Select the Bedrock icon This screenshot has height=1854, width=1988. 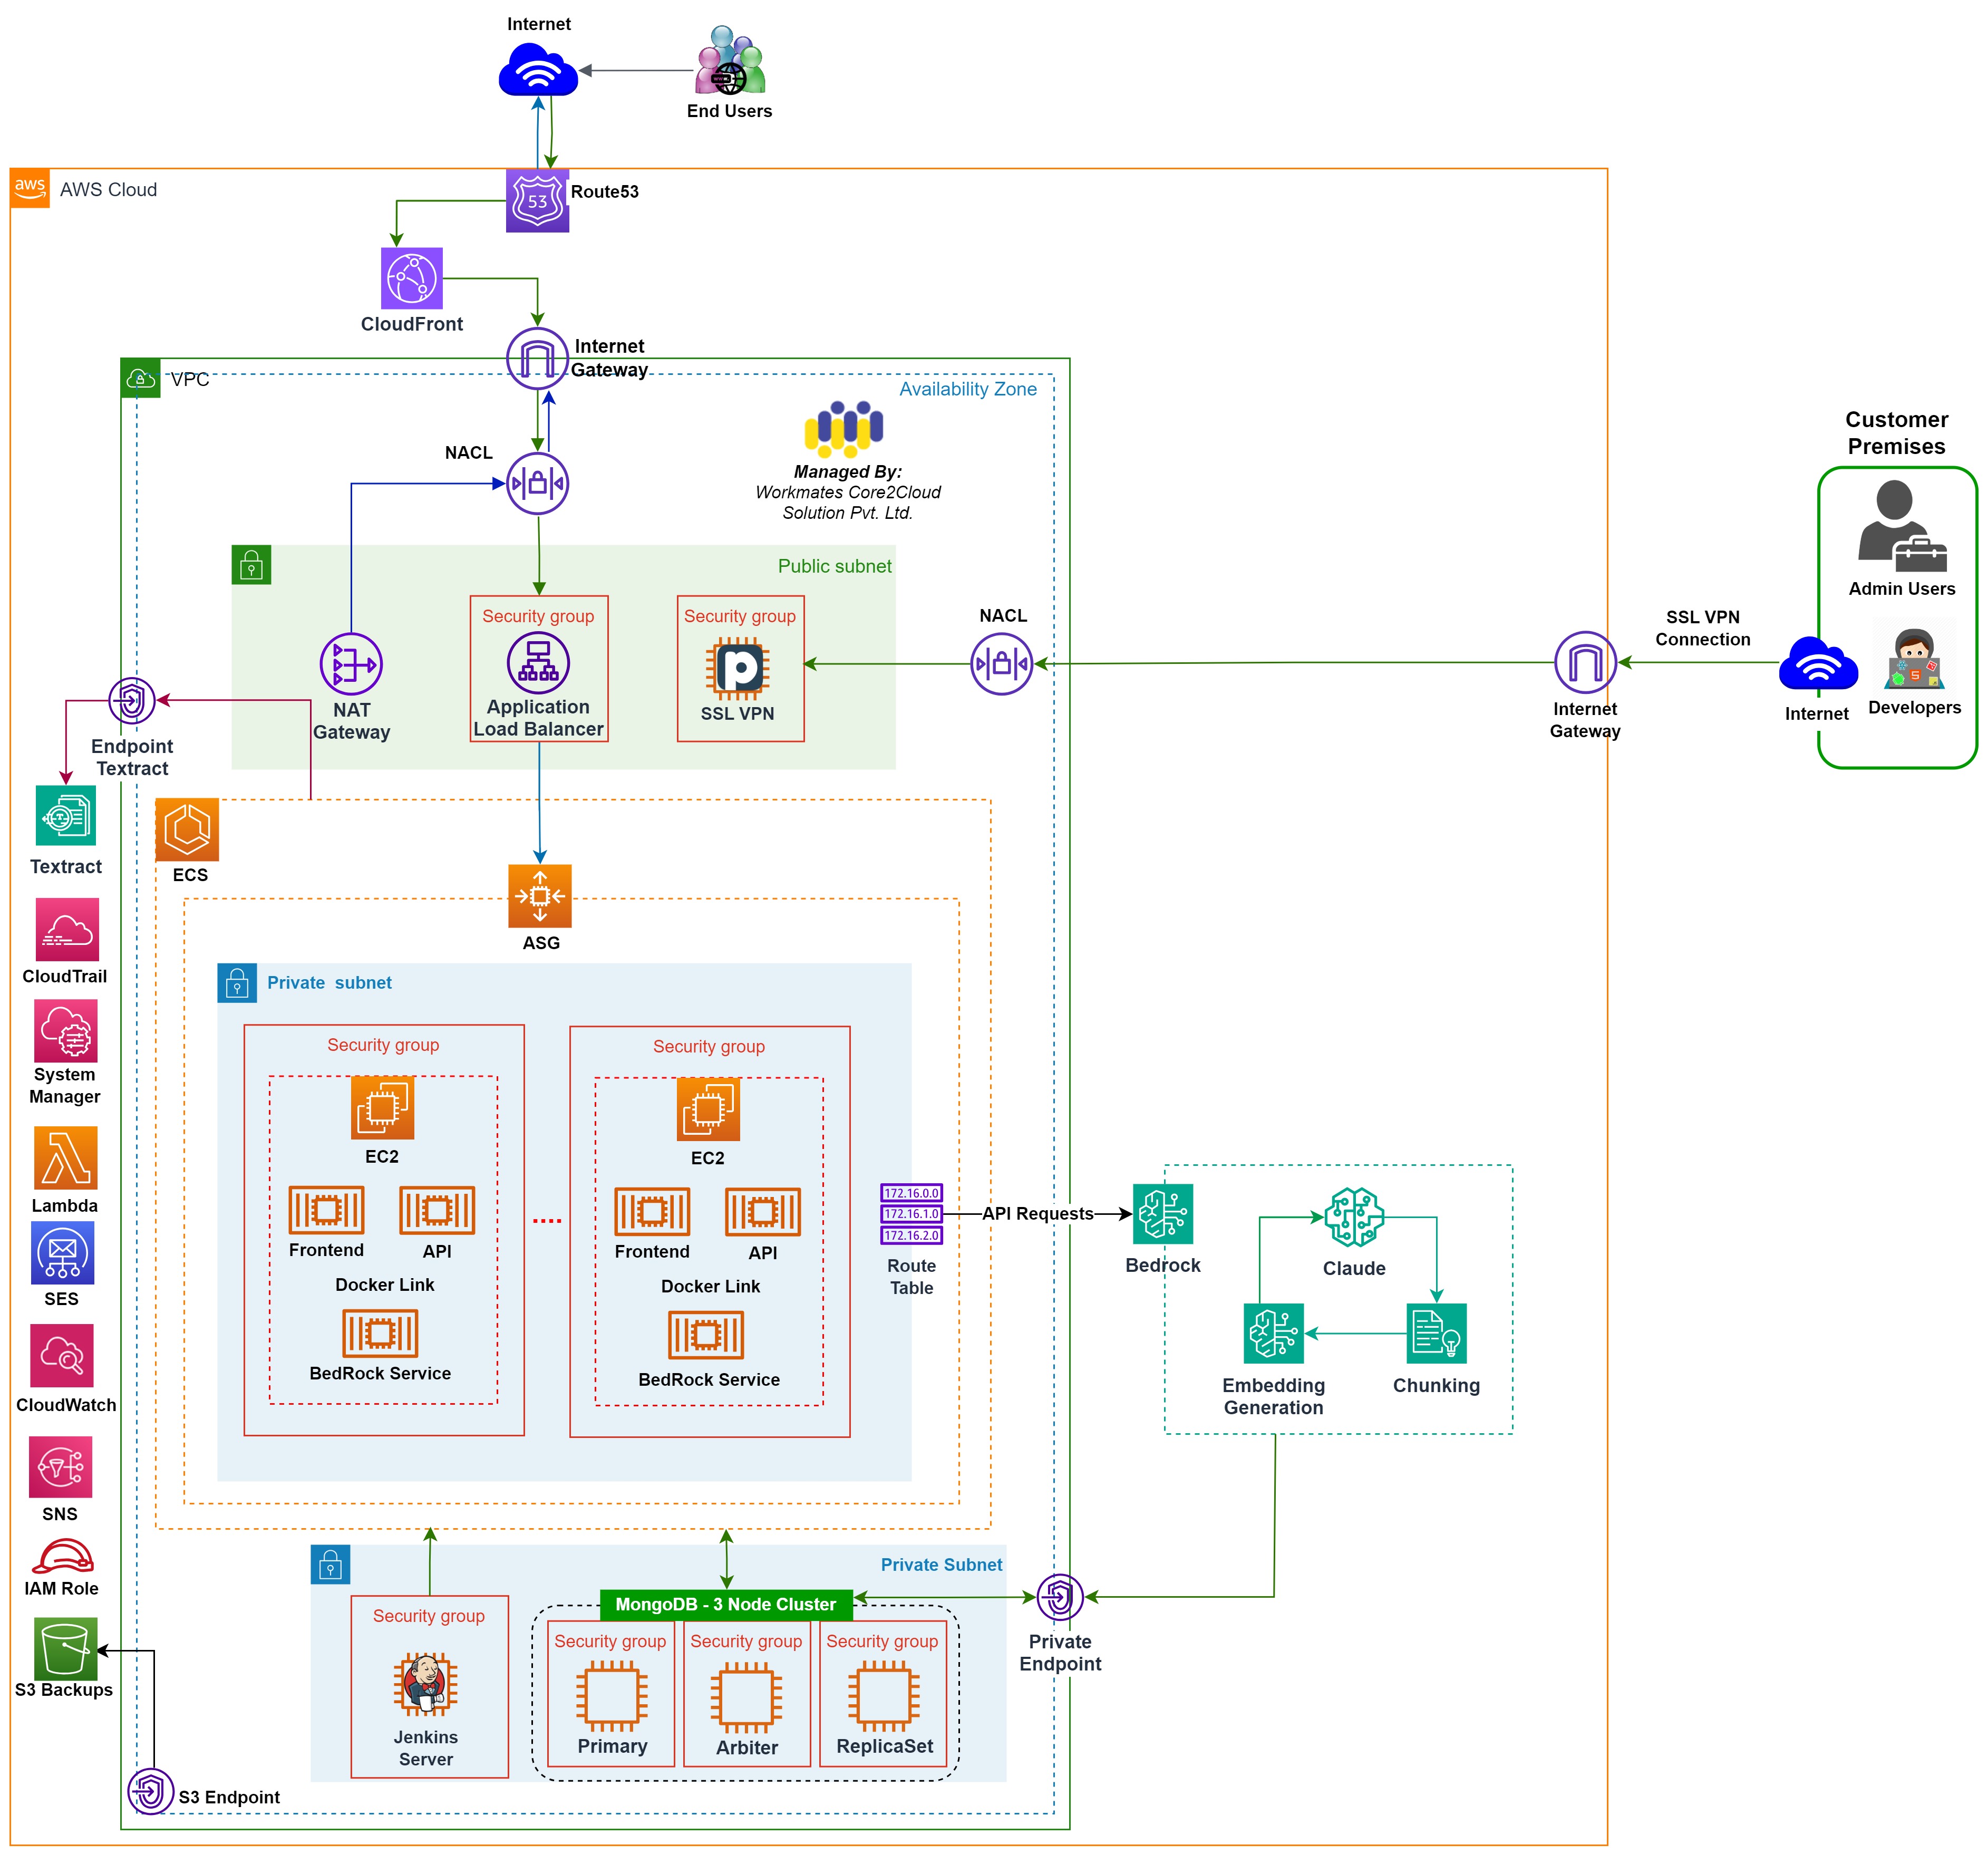[1163, 1214]
